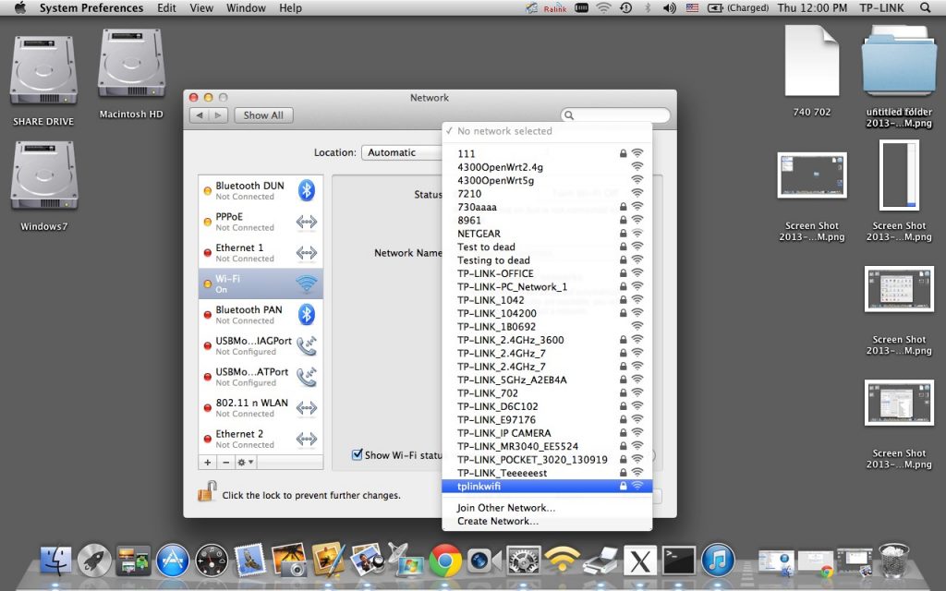Open the Bluetooth menu bar icon

coord(648,7)
